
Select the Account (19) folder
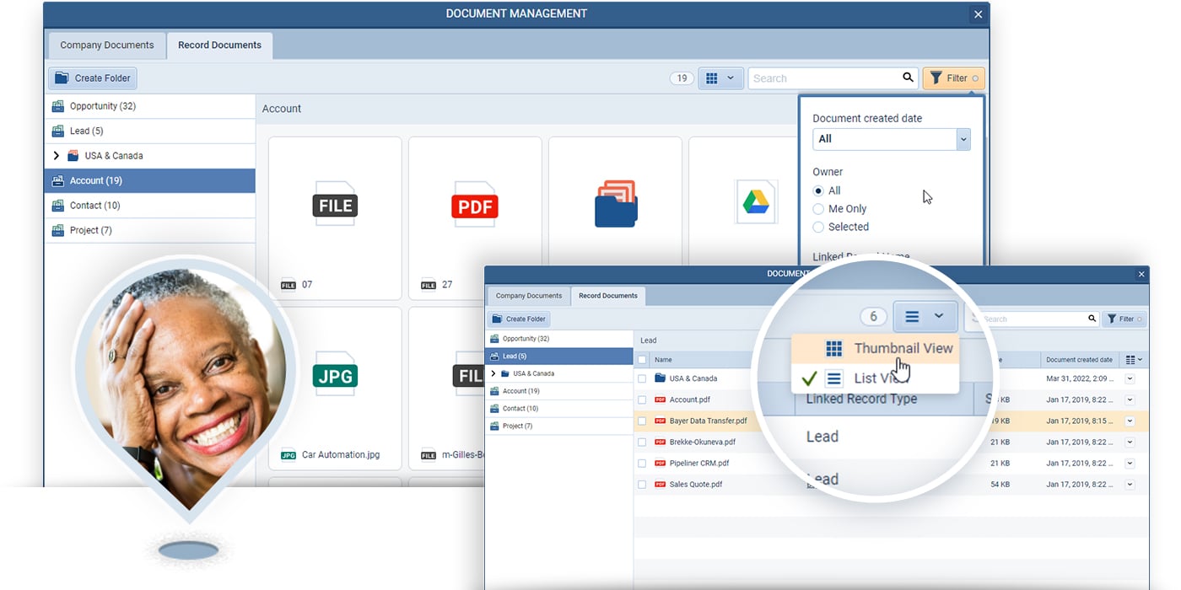coord(94,180)
